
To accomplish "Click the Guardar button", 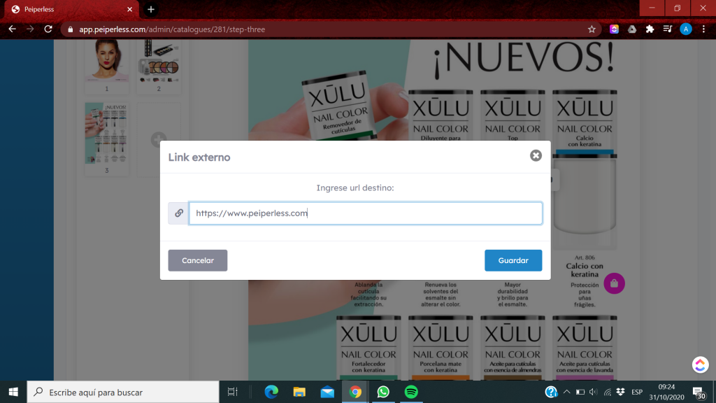I will [x=513, y=260].
